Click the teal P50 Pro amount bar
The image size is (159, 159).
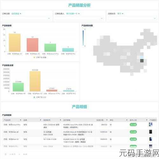(69, 91)
